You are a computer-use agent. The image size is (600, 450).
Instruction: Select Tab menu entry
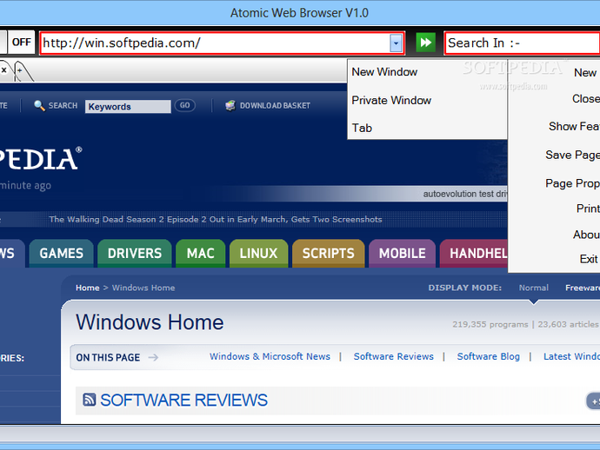tap(362, 128)
